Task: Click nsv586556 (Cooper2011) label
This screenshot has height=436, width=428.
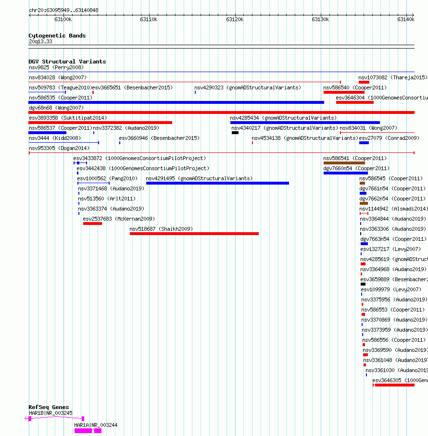Action: tap(394, 340)
